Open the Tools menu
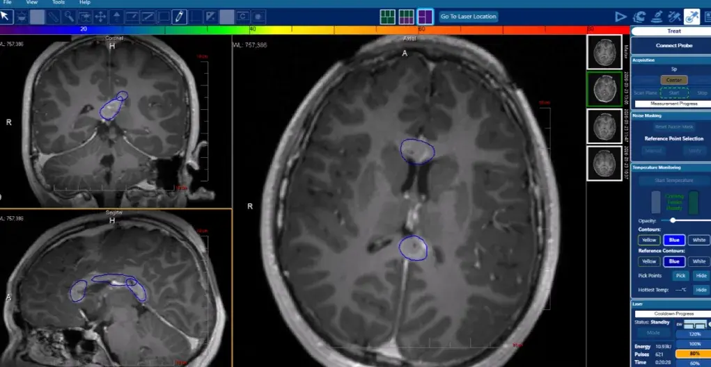The width and height of the screenshot is (711, 367). (x=58, y=2)
